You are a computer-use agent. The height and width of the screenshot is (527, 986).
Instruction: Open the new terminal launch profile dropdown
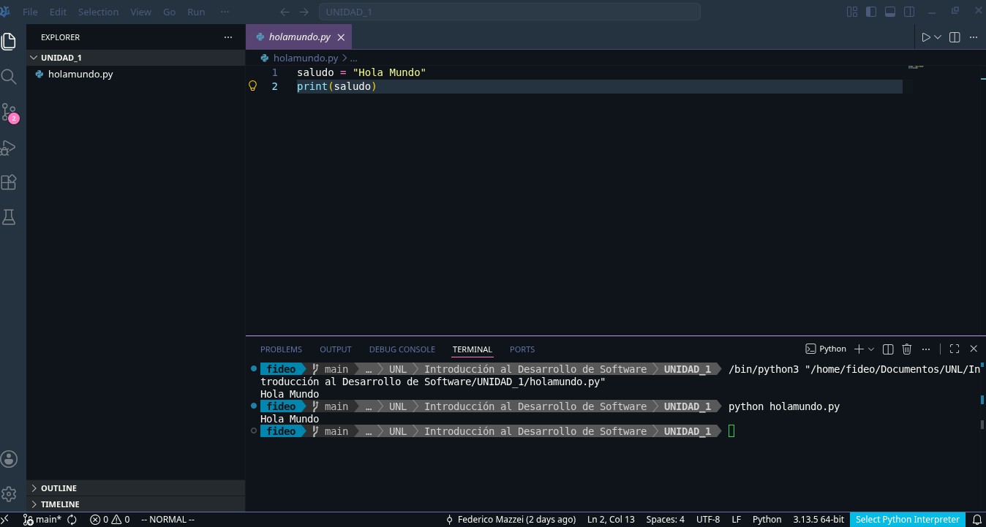(871, 349)
